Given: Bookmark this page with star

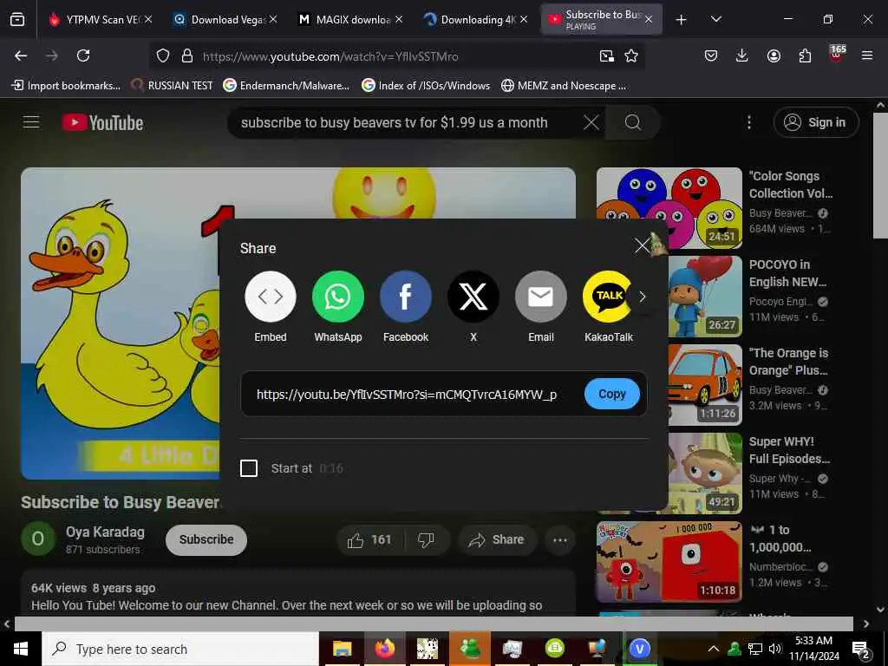Looking at the screenshot, I should pos(631,55).
